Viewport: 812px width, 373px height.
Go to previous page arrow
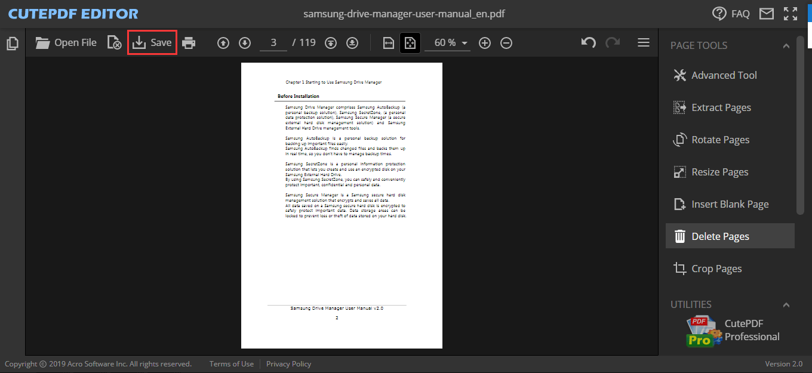click(x=223, y=43)
